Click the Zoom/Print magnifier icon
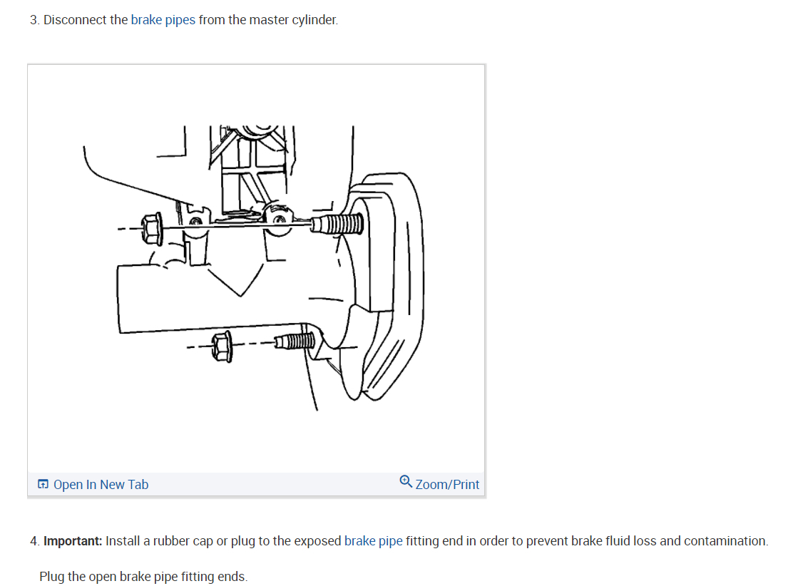The height and width of the screenshot is (586, 793). (406, 481)
